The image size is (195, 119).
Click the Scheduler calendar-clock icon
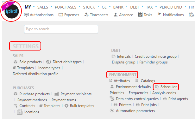[x=157, y=87]
